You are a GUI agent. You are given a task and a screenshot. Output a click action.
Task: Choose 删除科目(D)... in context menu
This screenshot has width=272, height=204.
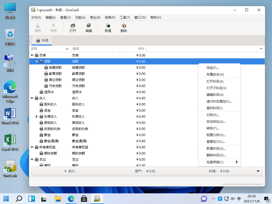click(x=220, y=155)
